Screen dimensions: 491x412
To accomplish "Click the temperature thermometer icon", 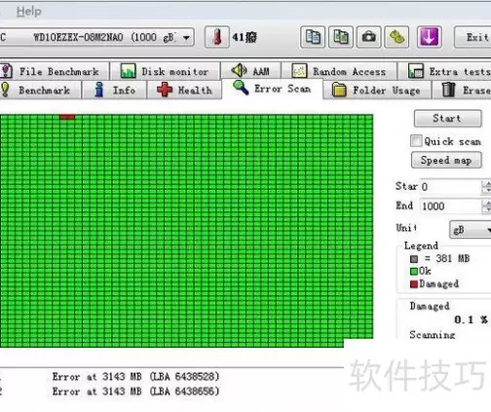I will tap(217, 37).
